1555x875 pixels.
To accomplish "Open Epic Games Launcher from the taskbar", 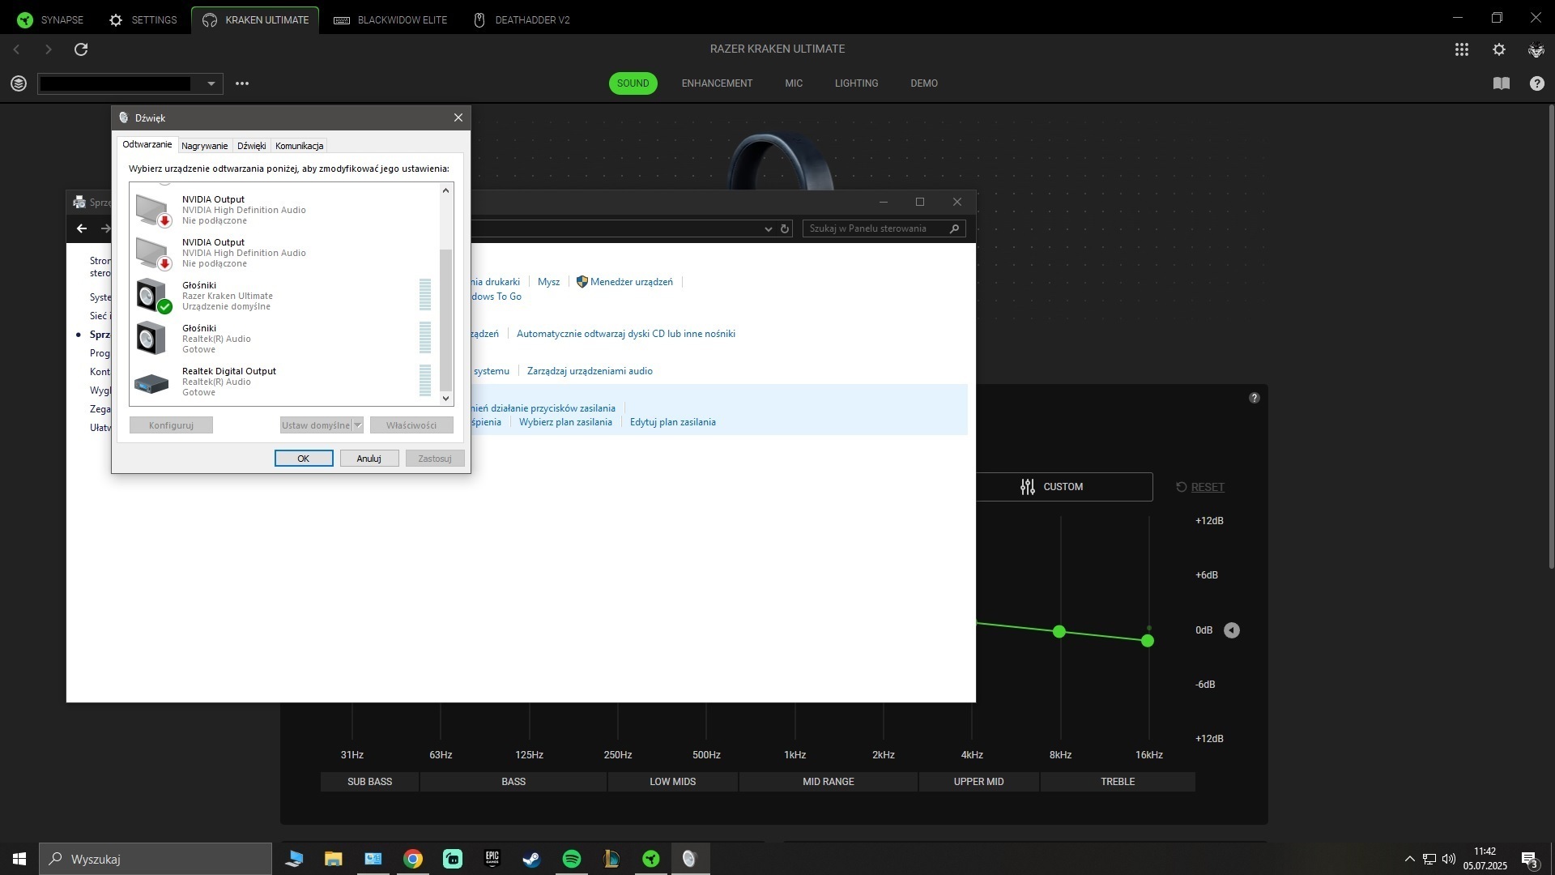I will click(x=492, y=859).
